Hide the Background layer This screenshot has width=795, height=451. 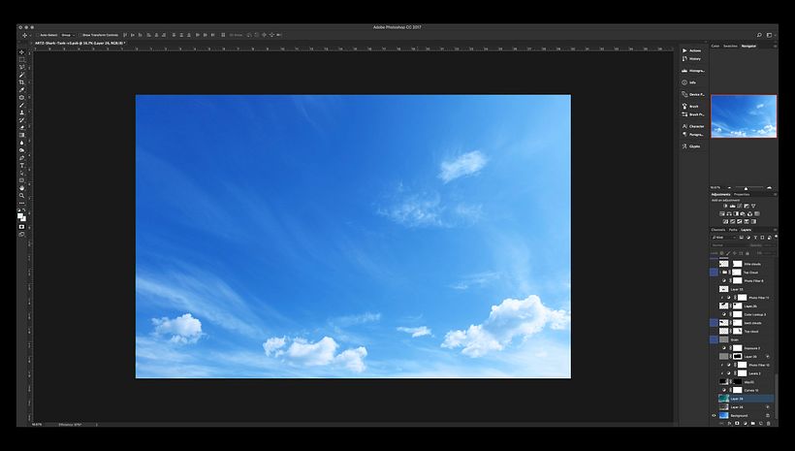tap(715, 415)
